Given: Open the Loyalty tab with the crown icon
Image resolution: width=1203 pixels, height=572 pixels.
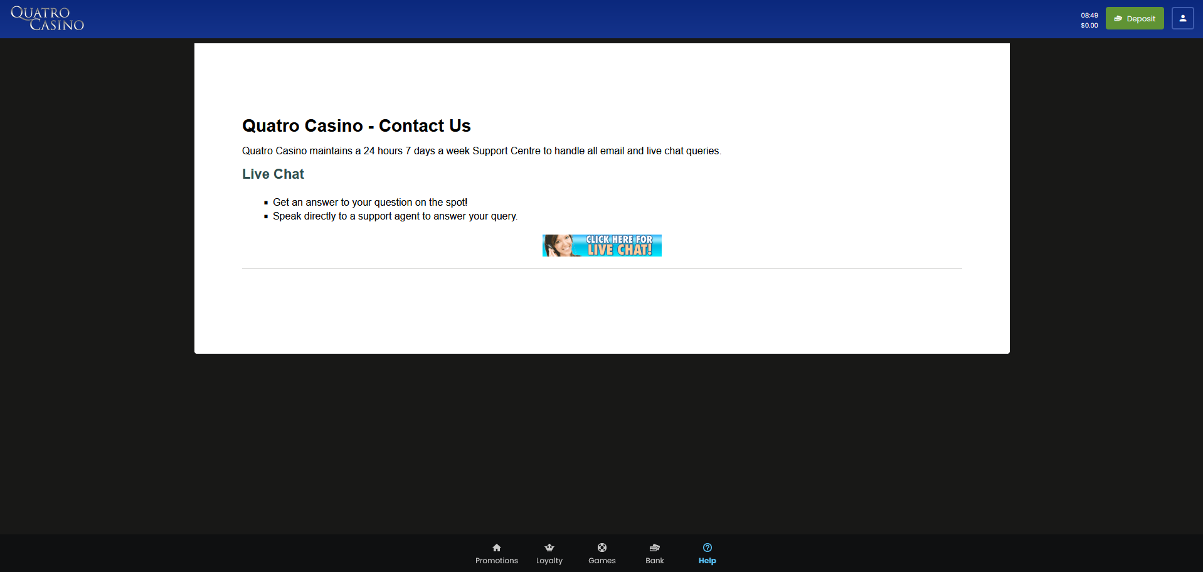Looking at the screenshot, I should (549, 554).
